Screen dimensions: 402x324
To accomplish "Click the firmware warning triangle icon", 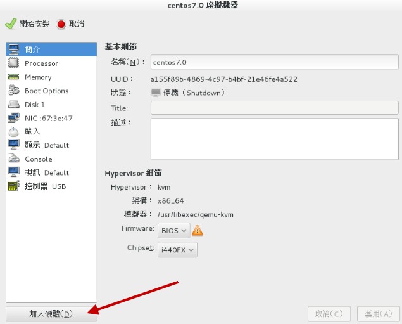I will point(198,231).
